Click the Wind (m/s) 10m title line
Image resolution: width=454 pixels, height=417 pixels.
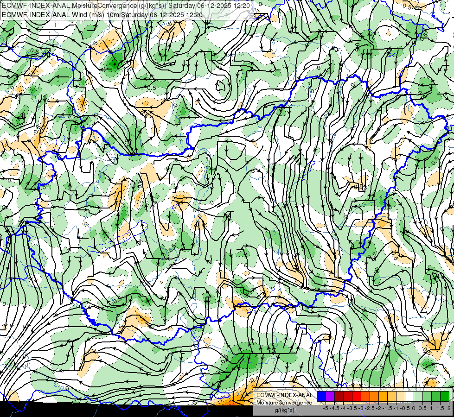[102, 14]
